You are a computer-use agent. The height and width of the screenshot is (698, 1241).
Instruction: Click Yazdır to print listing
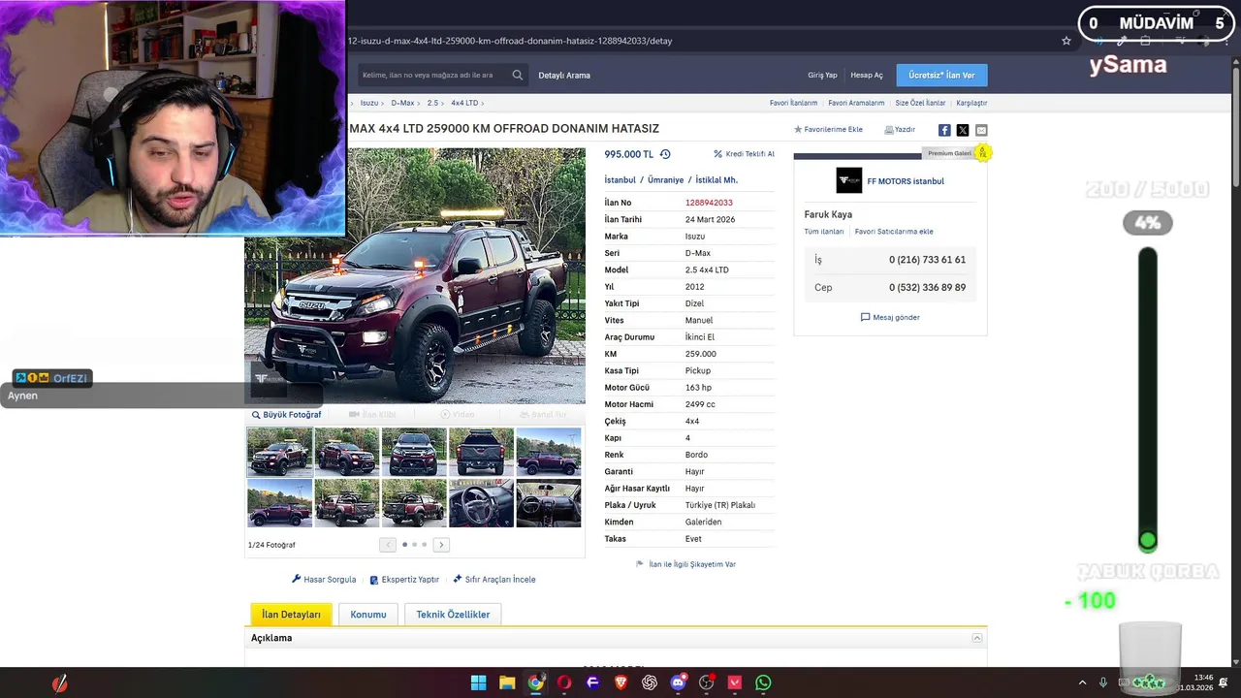pyautogui.click(x=900, y=129)
